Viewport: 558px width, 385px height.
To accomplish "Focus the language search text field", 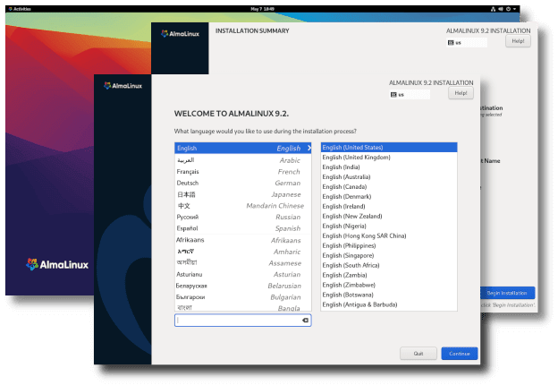I will (x=237, y=320).
